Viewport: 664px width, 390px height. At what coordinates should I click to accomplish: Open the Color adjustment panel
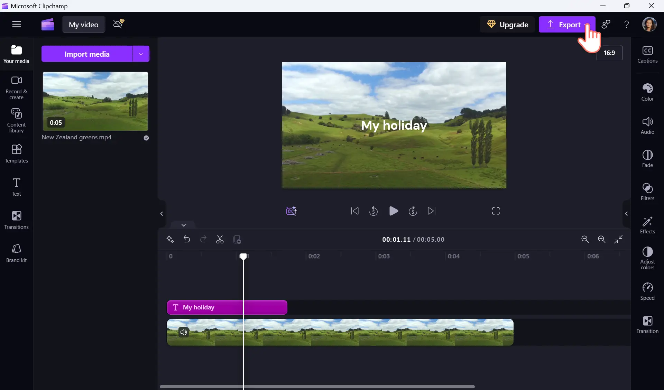(x=647, y=92)
